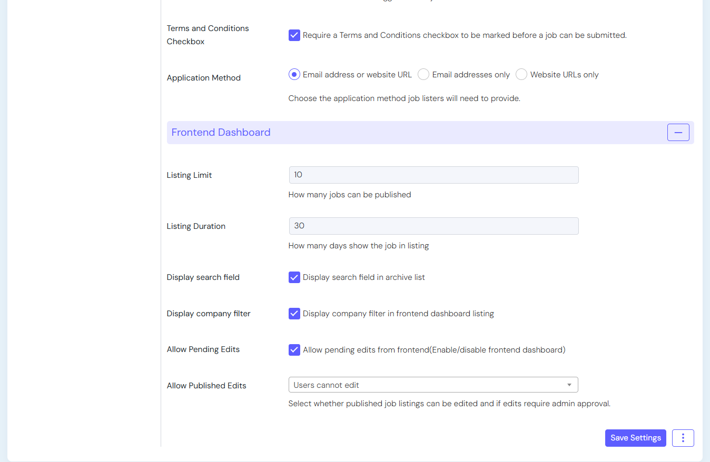
Task: Click the 'Display company filter' label on left
Action: (x=208, y=314)
